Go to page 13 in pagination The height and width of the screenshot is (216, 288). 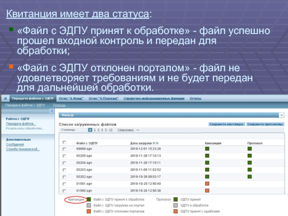(x=110, y=130)
